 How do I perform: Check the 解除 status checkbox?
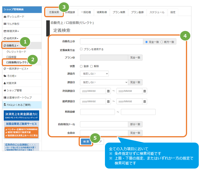coord(91,66)
